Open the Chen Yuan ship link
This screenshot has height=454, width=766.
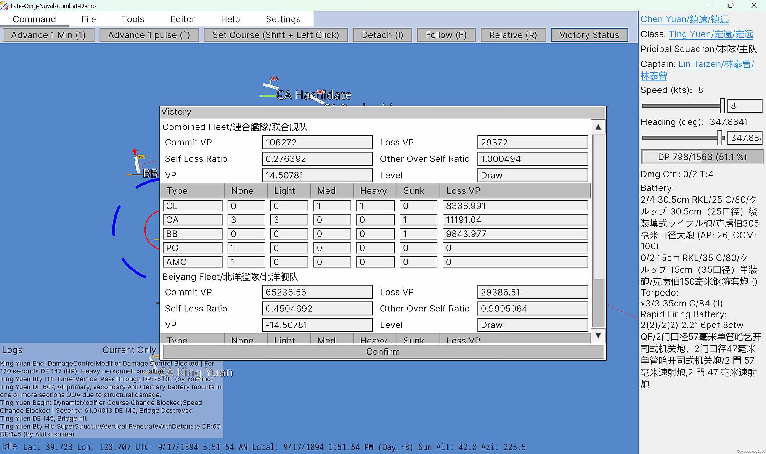684,19
